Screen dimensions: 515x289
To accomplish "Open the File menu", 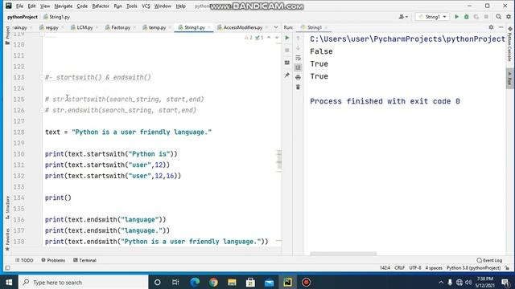I will coord(19,6).
